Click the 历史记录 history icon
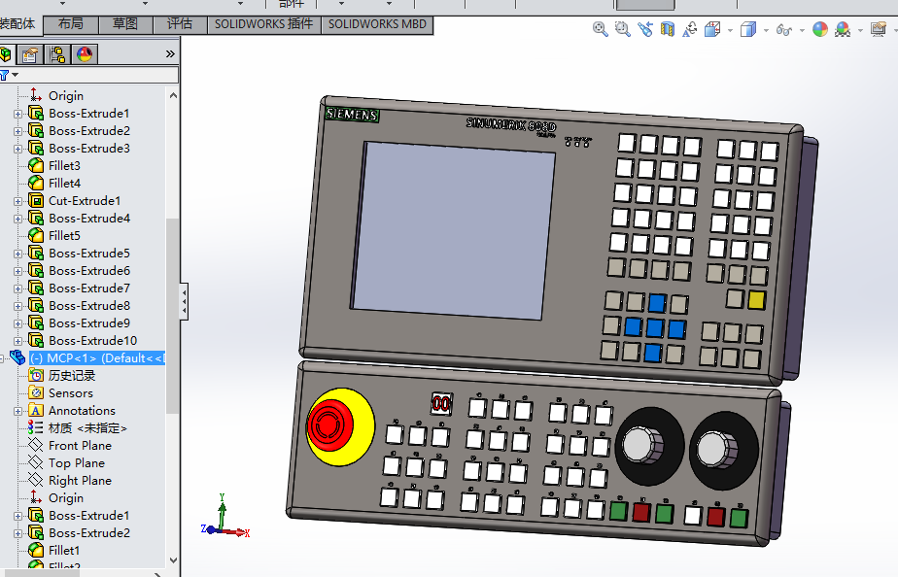The height and width of the screenshot is (577, 898). [x=36, y=376]
